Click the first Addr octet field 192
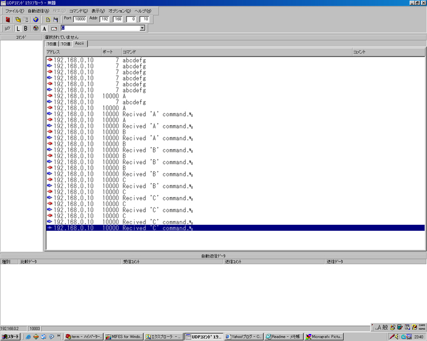 [x=105, y=19]
